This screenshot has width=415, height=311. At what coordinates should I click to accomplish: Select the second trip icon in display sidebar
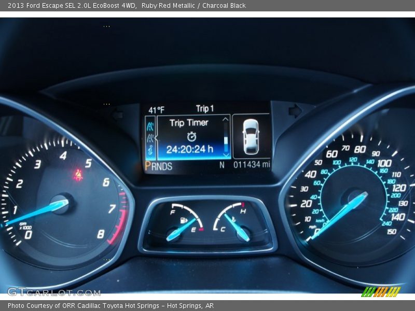[150, 138]
